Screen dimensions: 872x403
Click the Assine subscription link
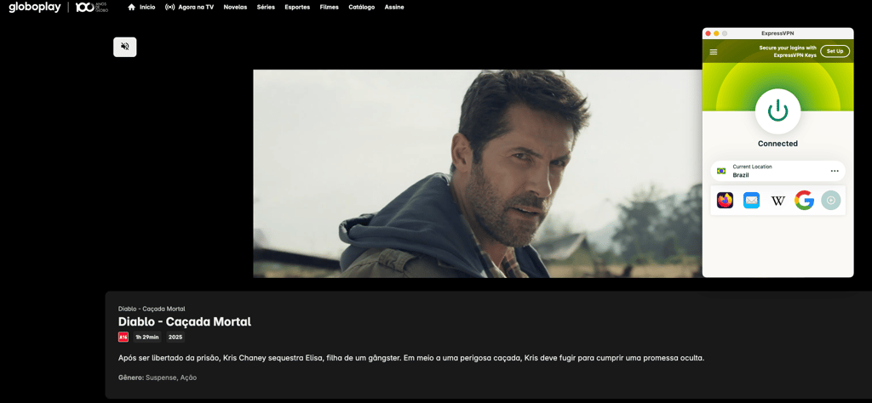(x=394, y=7)
